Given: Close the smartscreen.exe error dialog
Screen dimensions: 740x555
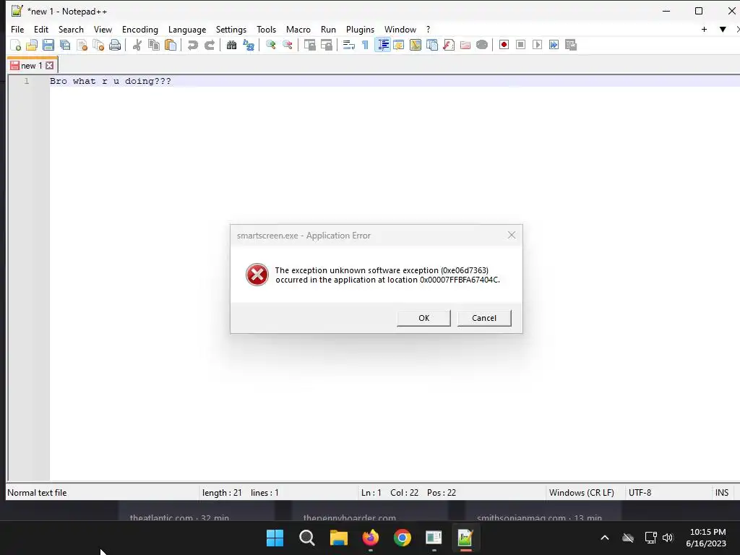Looking at the screenshot, I should tap(512, 235).
